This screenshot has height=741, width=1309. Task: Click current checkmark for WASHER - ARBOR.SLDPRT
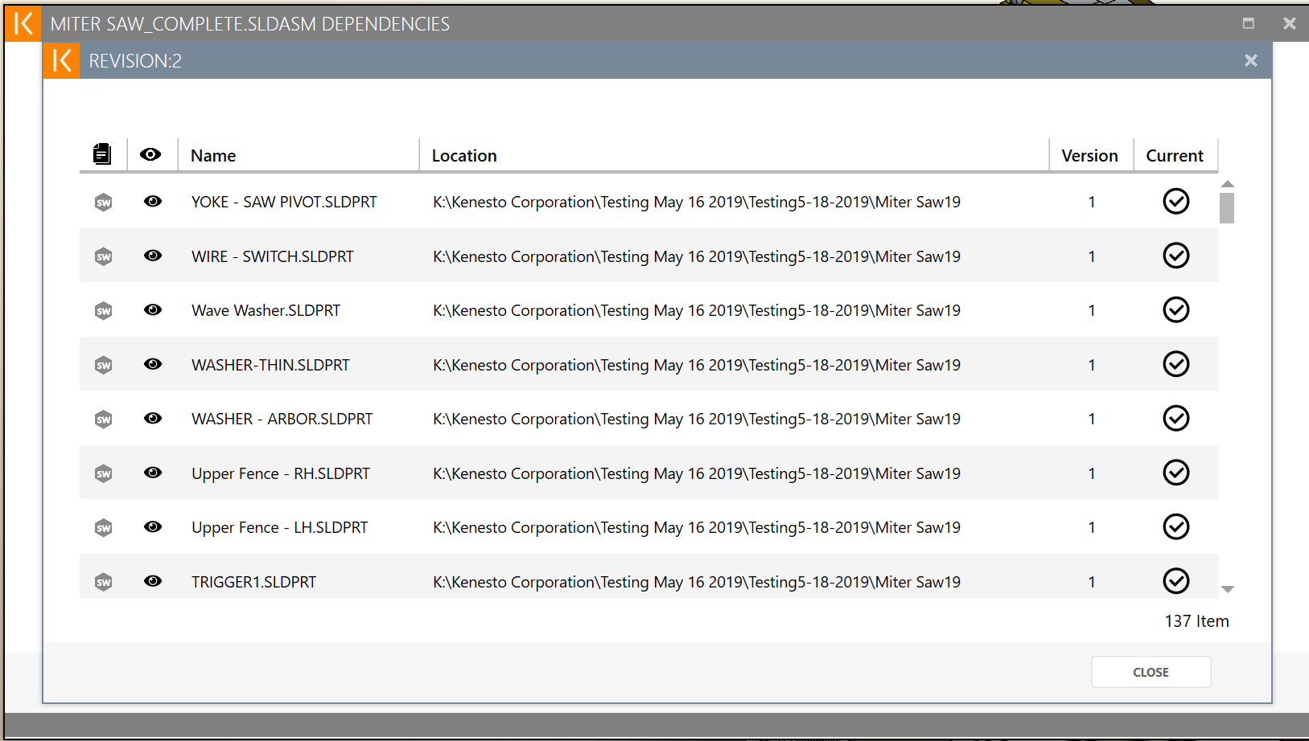pos(1176,418)
